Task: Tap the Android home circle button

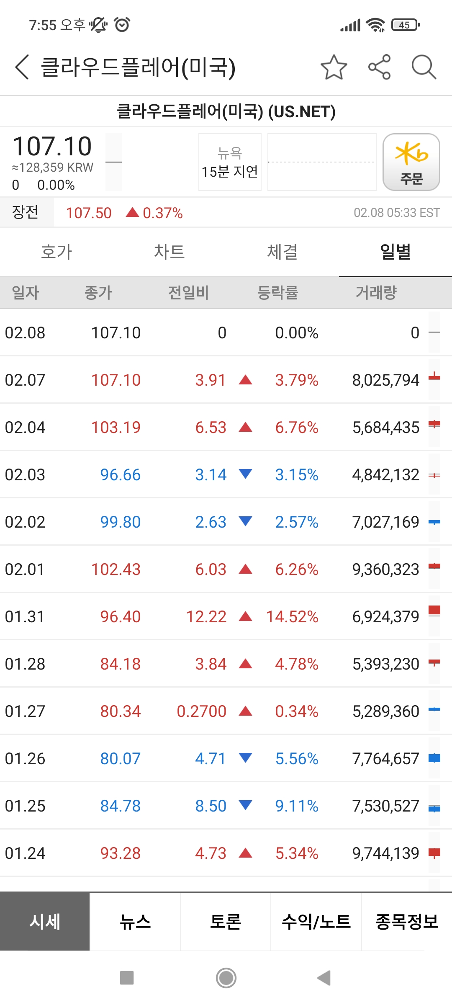Action: 226,978
